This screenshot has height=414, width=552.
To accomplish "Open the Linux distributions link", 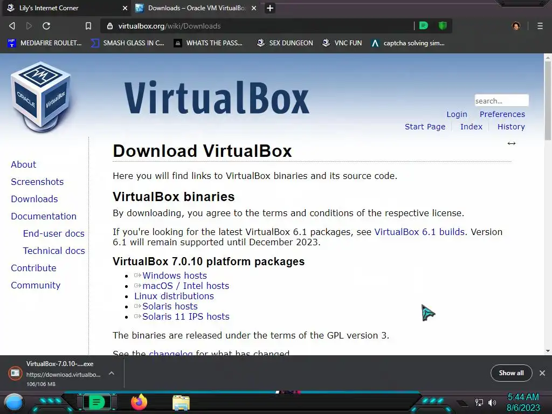I will (x=174, y=296).
